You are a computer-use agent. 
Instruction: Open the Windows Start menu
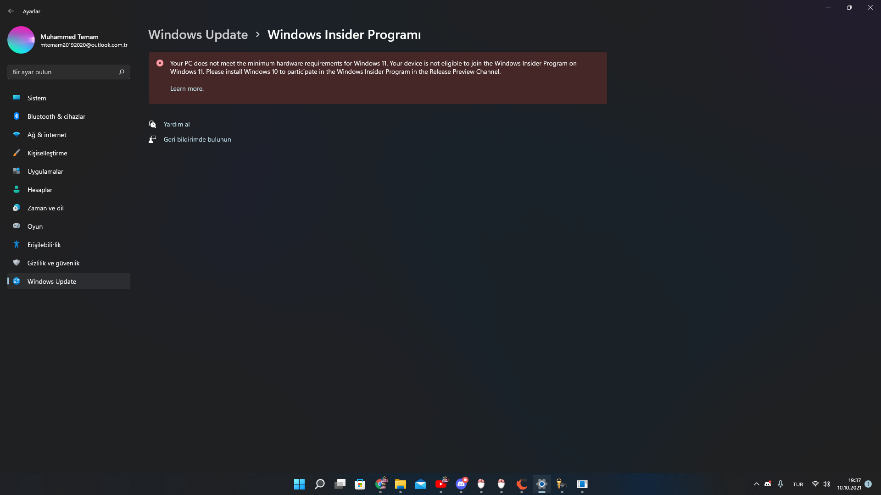(x=299, y=484)
